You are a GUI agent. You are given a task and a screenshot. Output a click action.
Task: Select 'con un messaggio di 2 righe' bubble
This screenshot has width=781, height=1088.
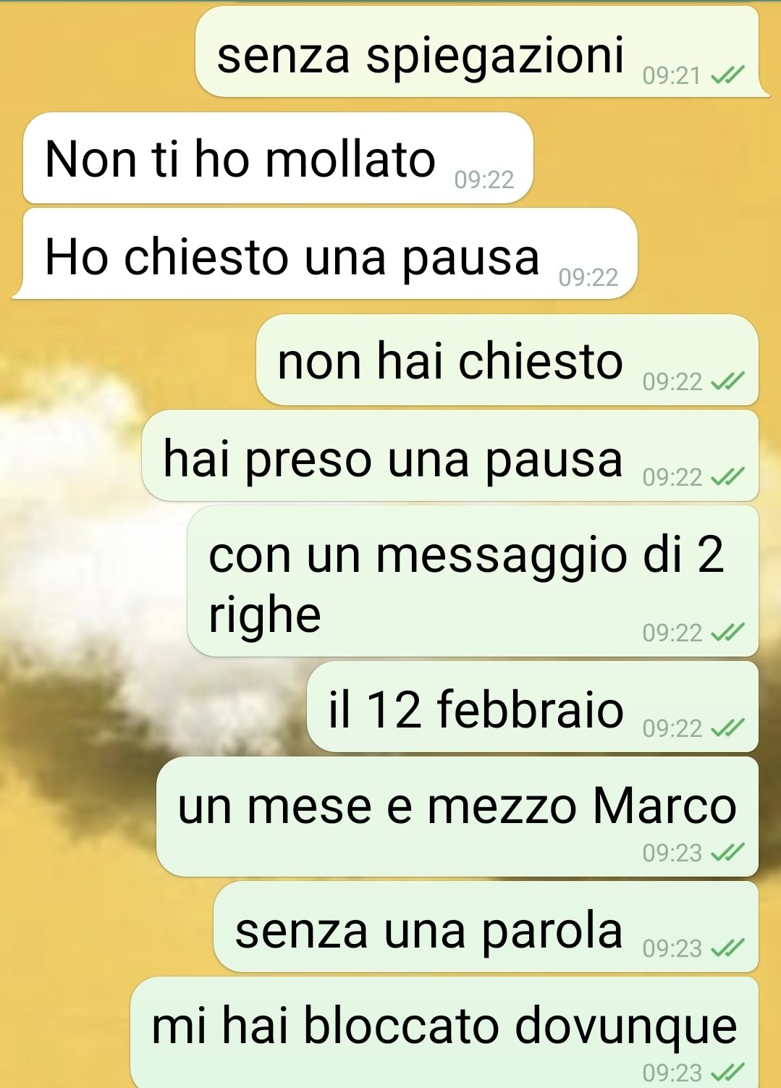click(x=473, y=581)
